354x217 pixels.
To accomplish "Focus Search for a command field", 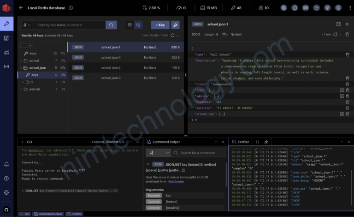I will pos(199,153).
